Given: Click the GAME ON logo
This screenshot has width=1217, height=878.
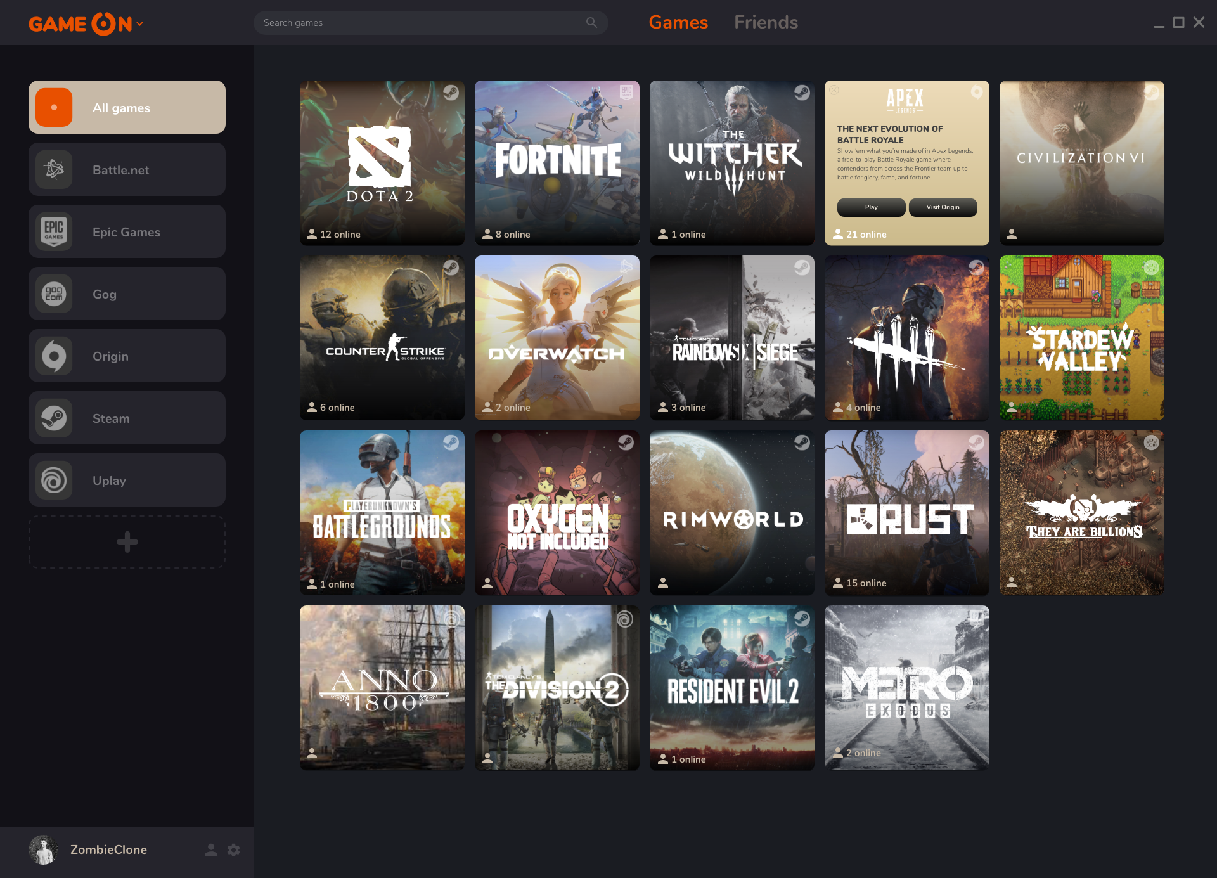Looking at the screenshot, I should tap(80, 24).
